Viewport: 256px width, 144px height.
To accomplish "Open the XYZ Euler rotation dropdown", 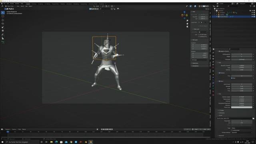I will click(200, 60).
